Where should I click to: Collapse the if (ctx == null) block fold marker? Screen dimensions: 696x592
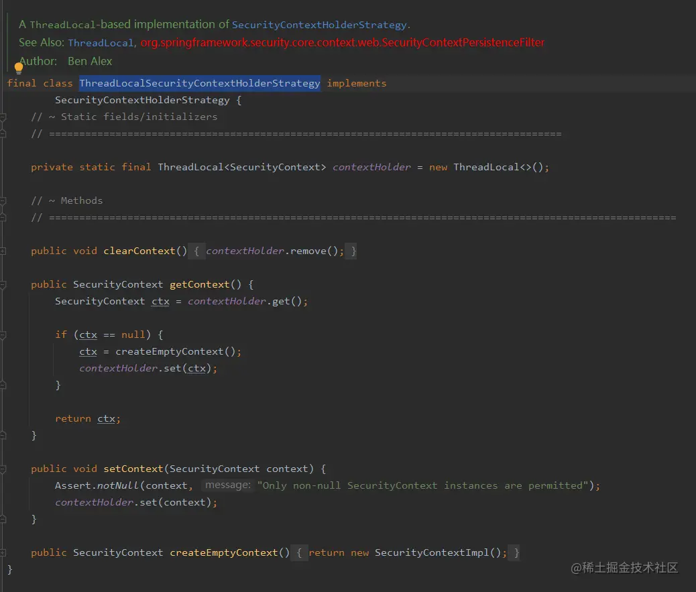3,335
